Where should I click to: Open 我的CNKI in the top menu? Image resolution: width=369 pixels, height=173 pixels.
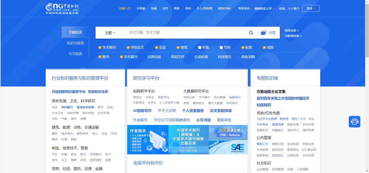click(224, 9)
